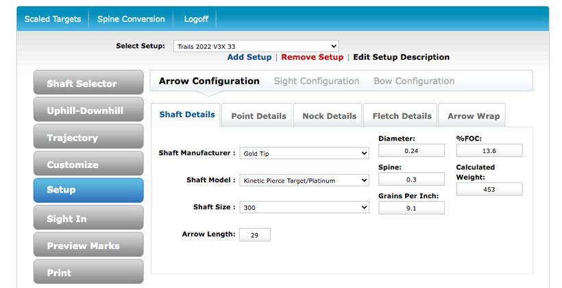The image size is (562, 288).
Task: Click Edit Setup Description link
Action: pos(401,58)
